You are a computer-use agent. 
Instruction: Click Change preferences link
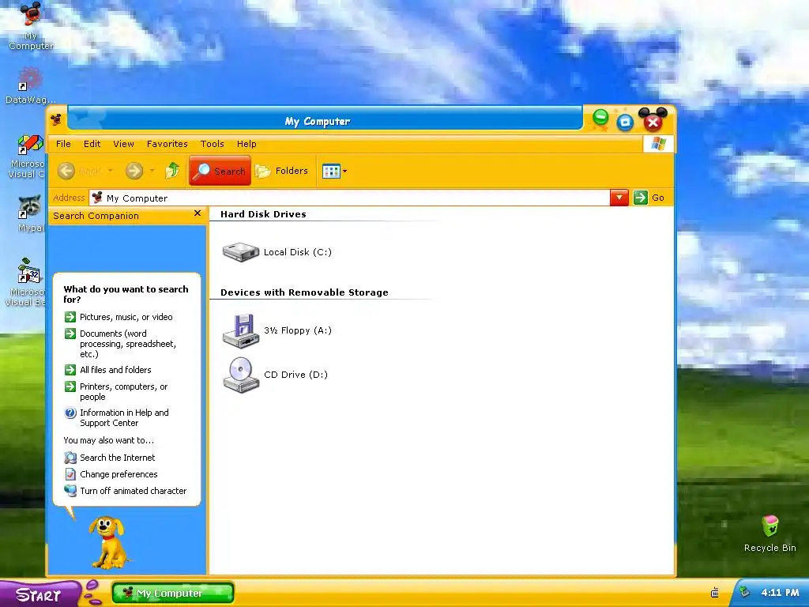coord(111,474)
